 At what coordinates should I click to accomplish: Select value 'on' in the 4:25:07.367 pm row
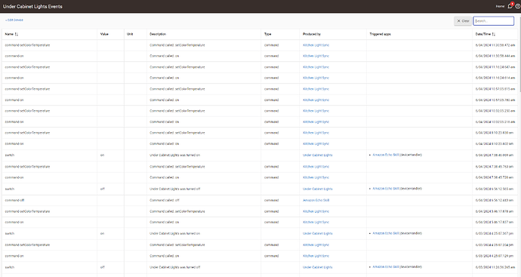point(102,233)
